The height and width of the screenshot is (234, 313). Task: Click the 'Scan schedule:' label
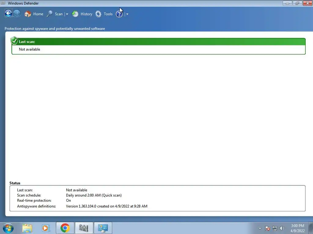(29, 195)
